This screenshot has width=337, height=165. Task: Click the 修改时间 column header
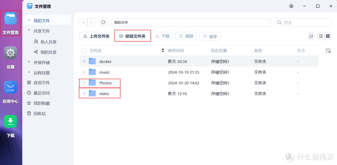tap(176, 51)
